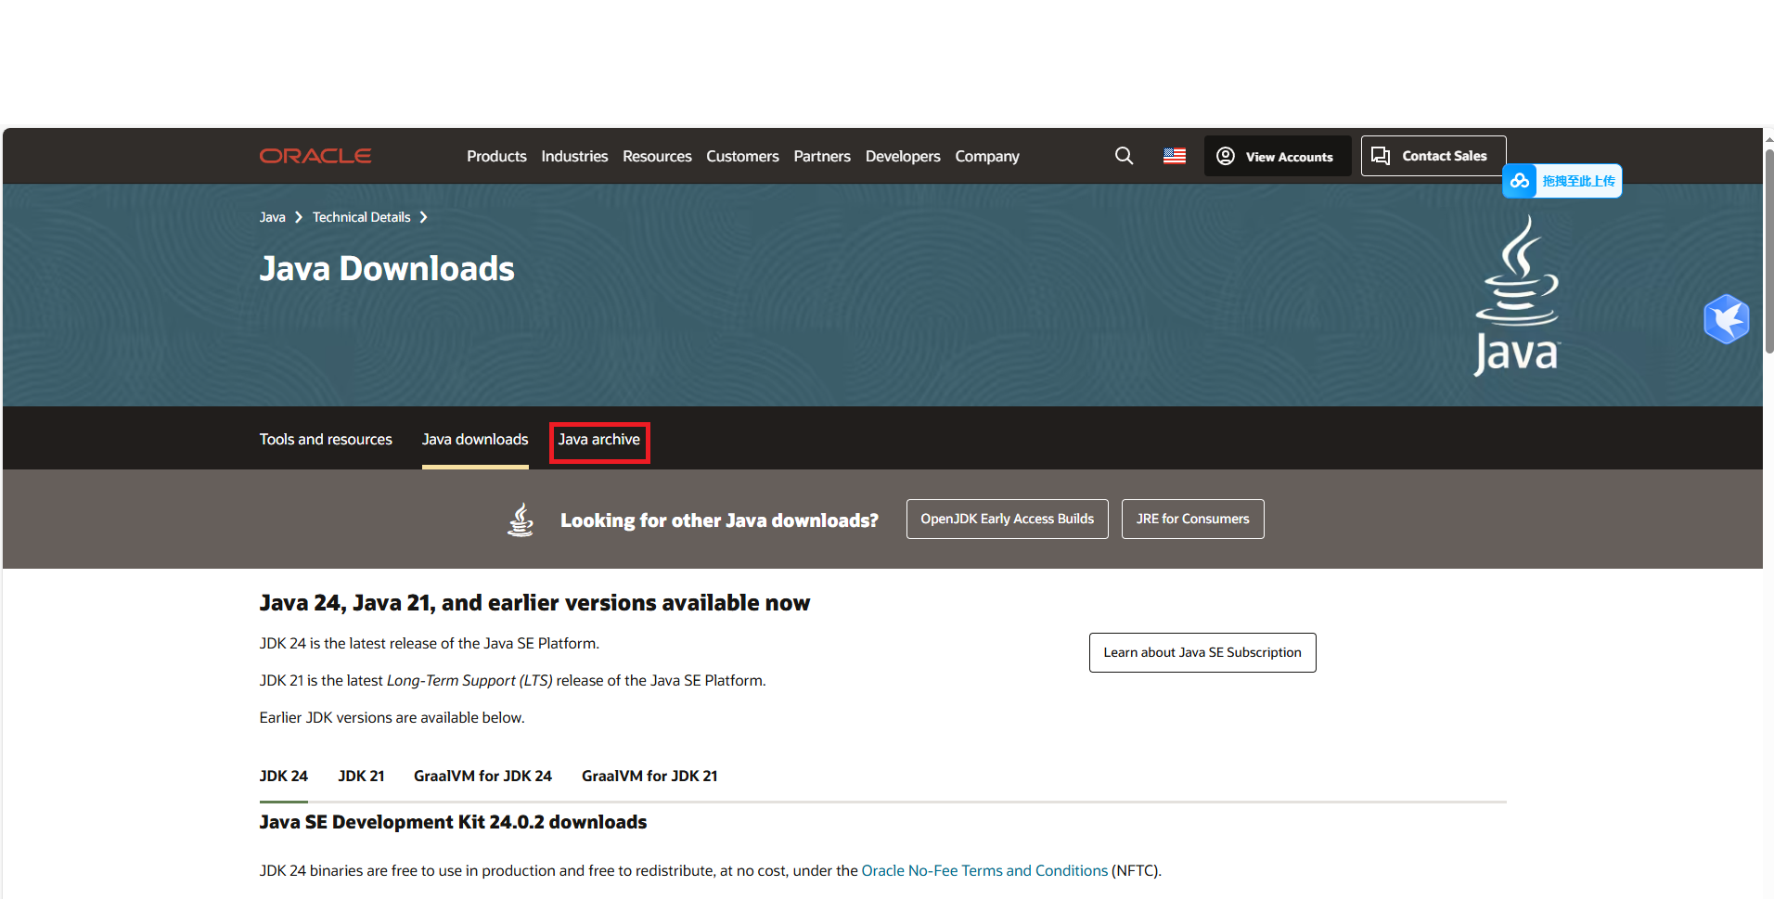Go to Technical Details breadcrumb link

pyautogui.click(x=361, y=217)
